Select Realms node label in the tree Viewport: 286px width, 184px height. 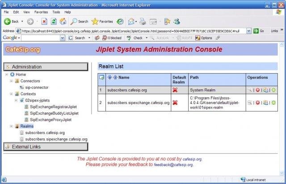click(27, 126)
